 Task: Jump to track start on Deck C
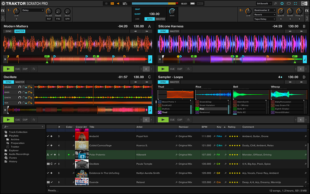tap(5, 110)
